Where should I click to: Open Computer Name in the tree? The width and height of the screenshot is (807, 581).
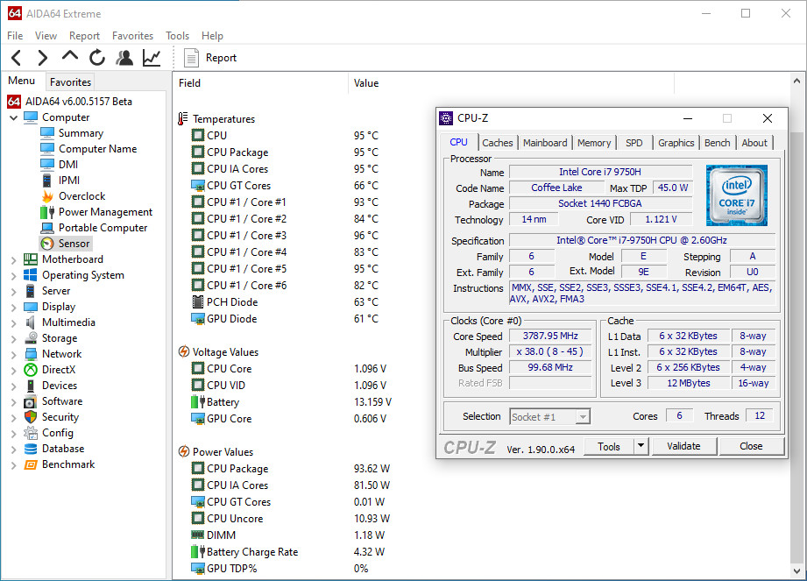click(x=98, y=149)
